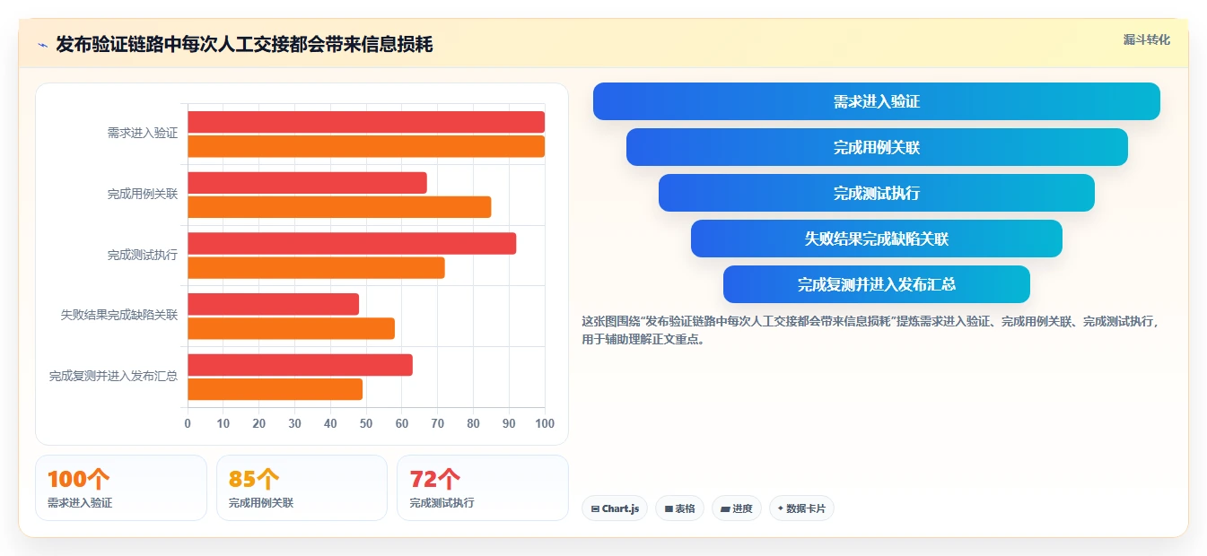Click the orange bar for 完成复测并进入发布汇总
Viewport: 1207px width, 556px height.
tap(275, 389)
